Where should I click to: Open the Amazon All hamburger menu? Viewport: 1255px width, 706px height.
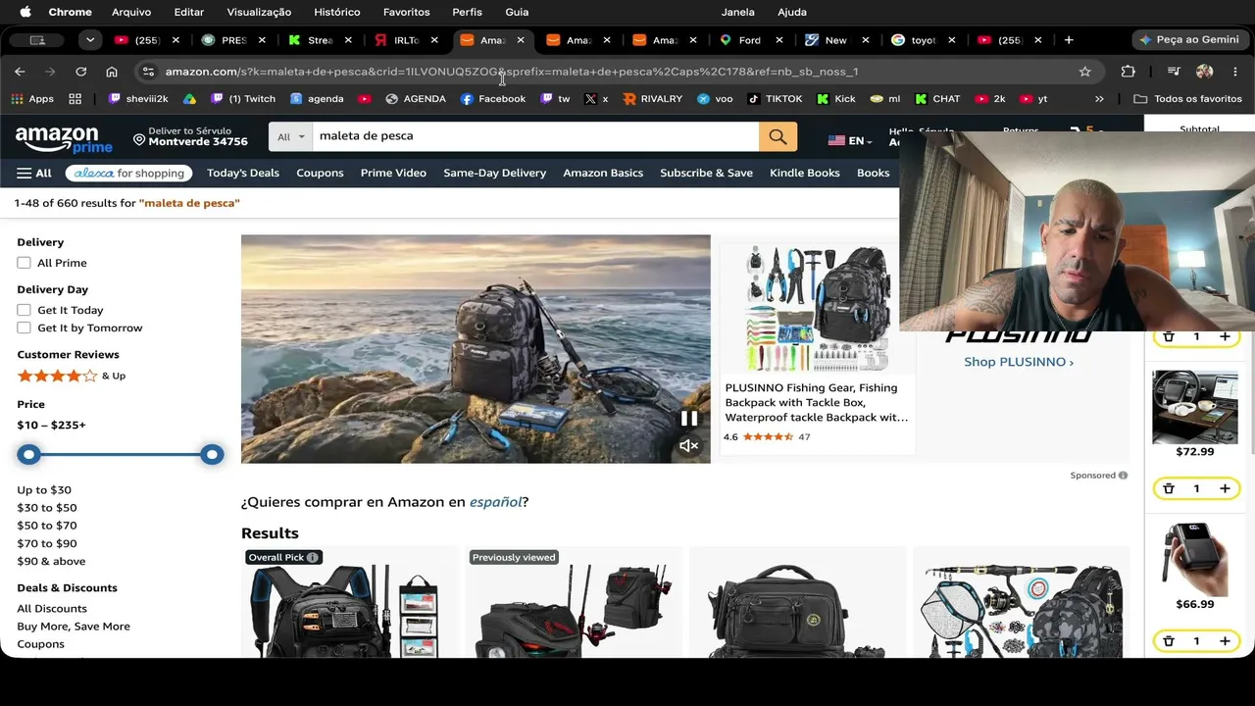click(x=33, y=174)
